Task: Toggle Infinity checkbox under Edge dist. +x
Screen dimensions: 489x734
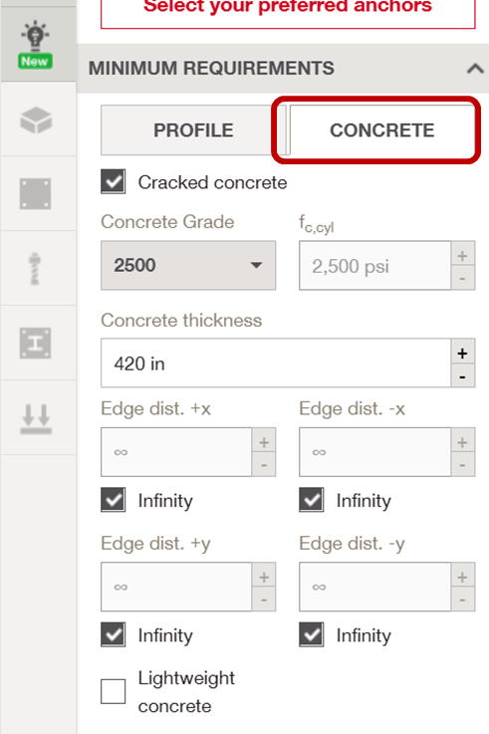Action: (113, 500)
